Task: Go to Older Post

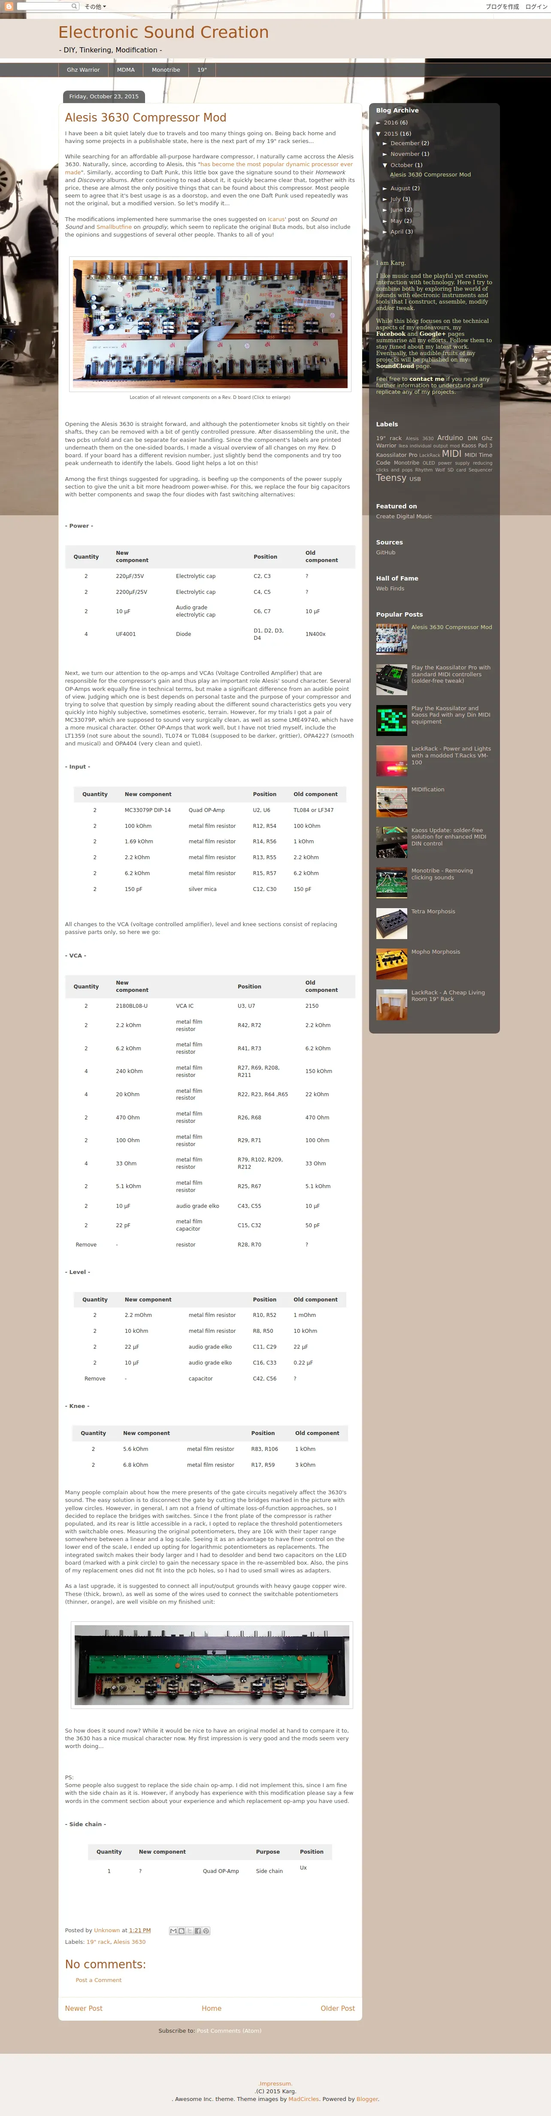Action: pos(337,2008)
